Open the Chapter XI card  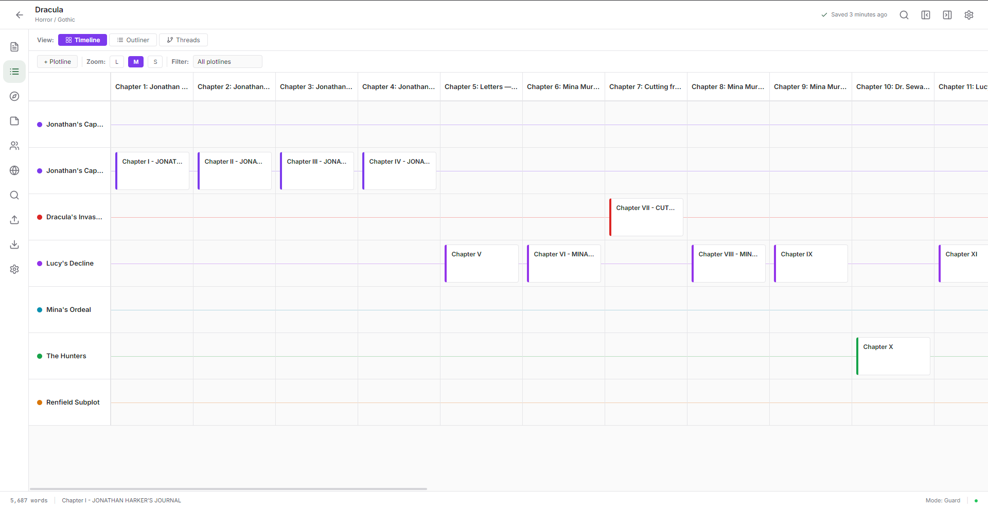pos(963,264)
